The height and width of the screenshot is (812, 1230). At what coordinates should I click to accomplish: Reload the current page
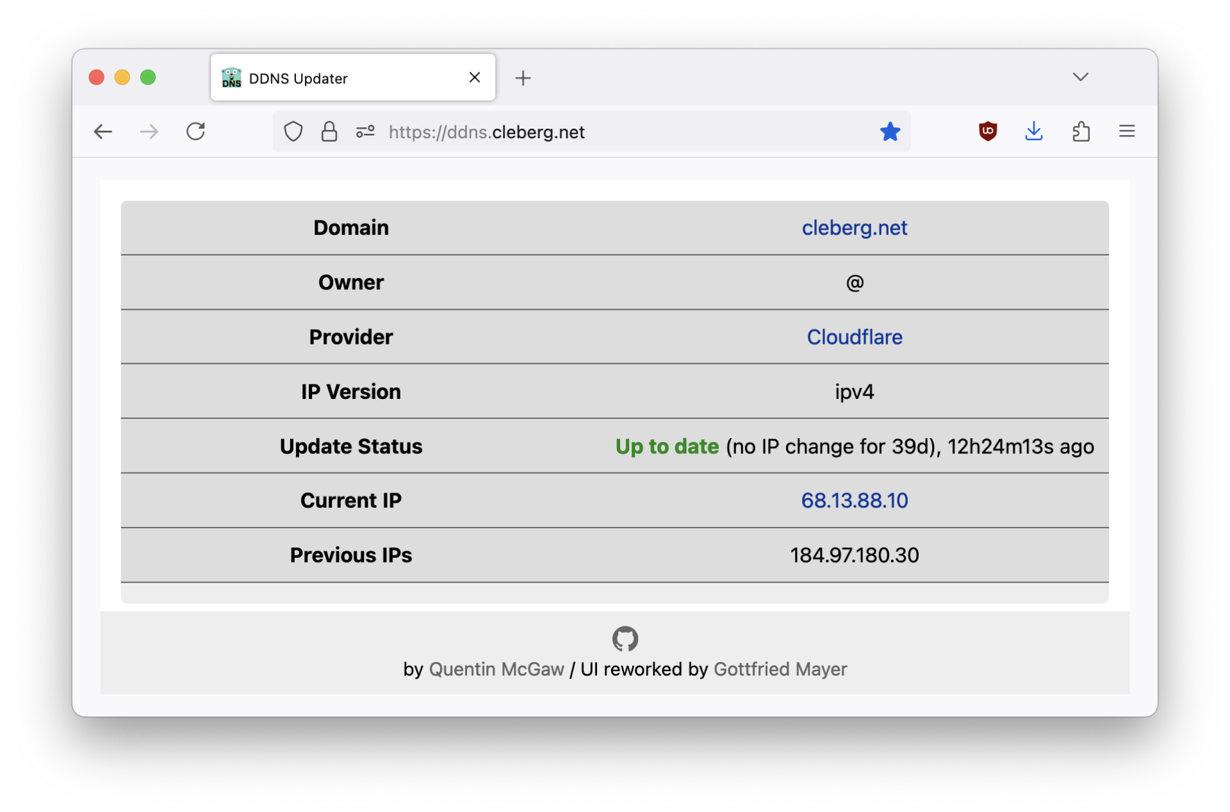click(196, 131)
